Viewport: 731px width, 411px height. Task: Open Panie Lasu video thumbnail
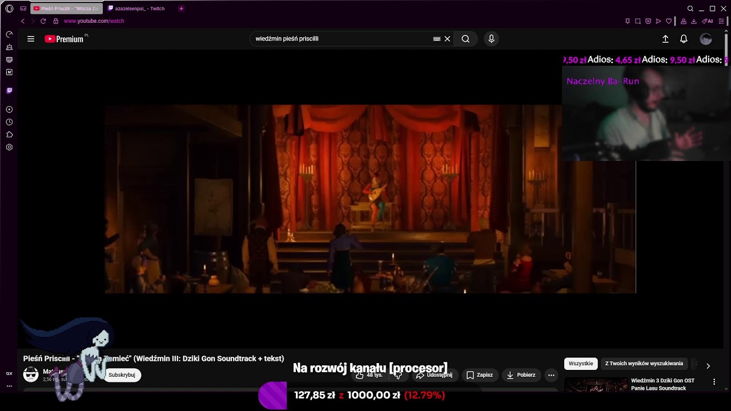596,385
